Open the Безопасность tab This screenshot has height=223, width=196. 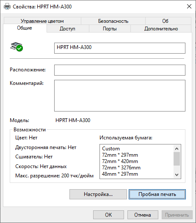(113, 21)
